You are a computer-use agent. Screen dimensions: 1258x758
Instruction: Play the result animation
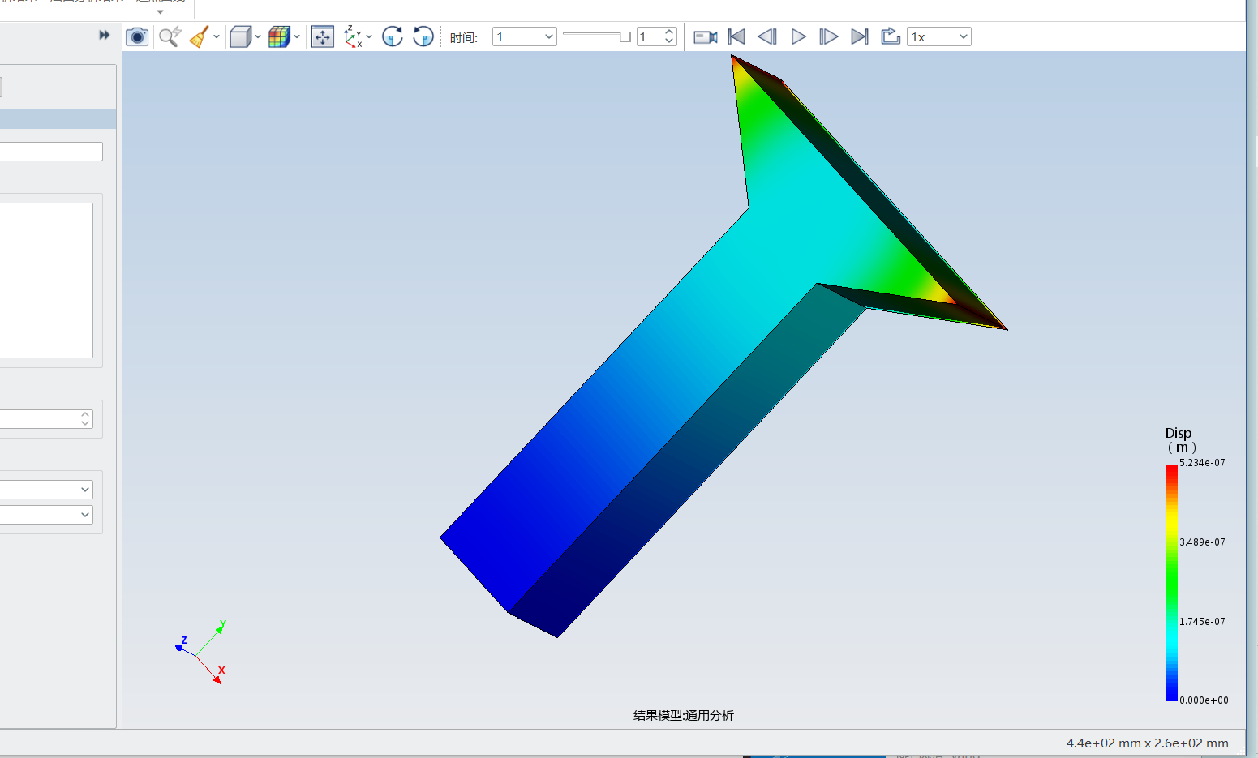(x=798, y=36)
